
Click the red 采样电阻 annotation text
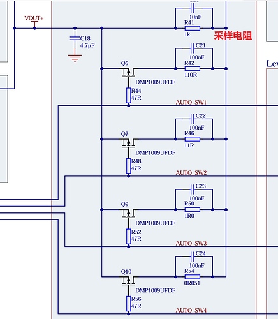tap(233, 36)
